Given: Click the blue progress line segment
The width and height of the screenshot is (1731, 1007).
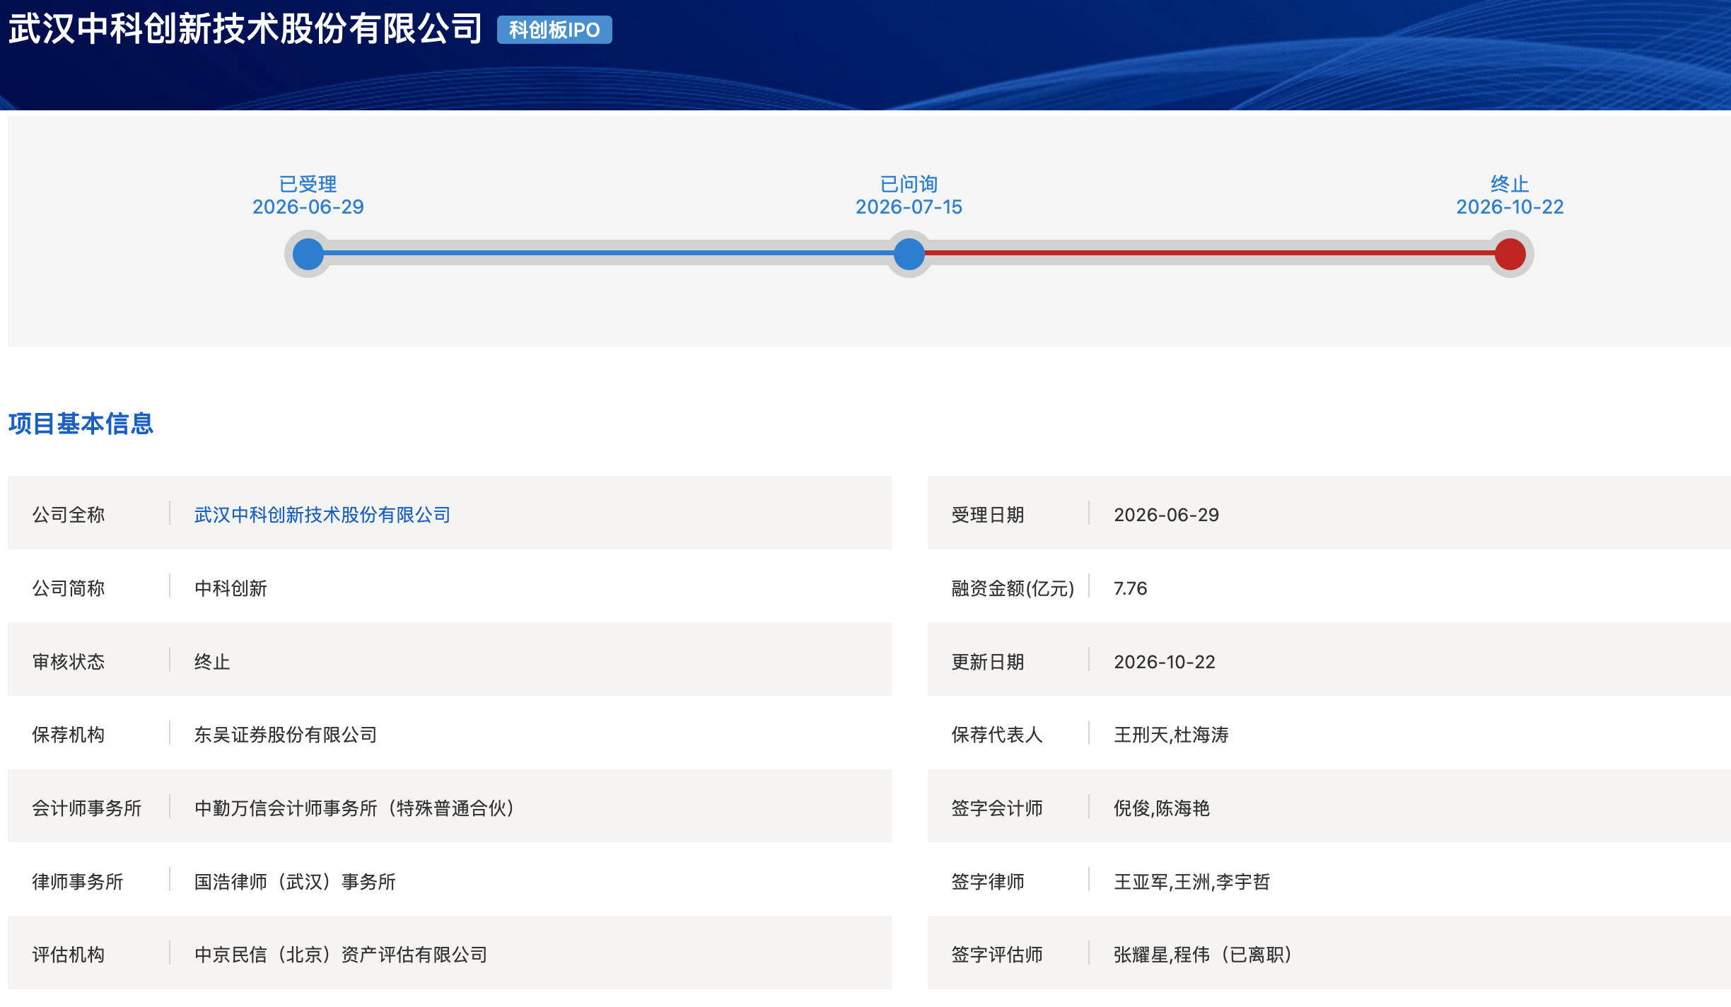Looking at the screenshot, I should pos(609,252).
